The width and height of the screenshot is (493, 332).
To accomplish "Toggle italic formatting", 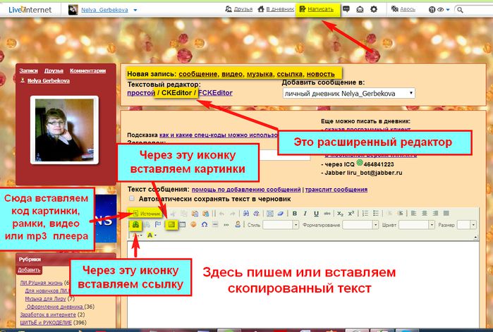I will click(305, 214).
